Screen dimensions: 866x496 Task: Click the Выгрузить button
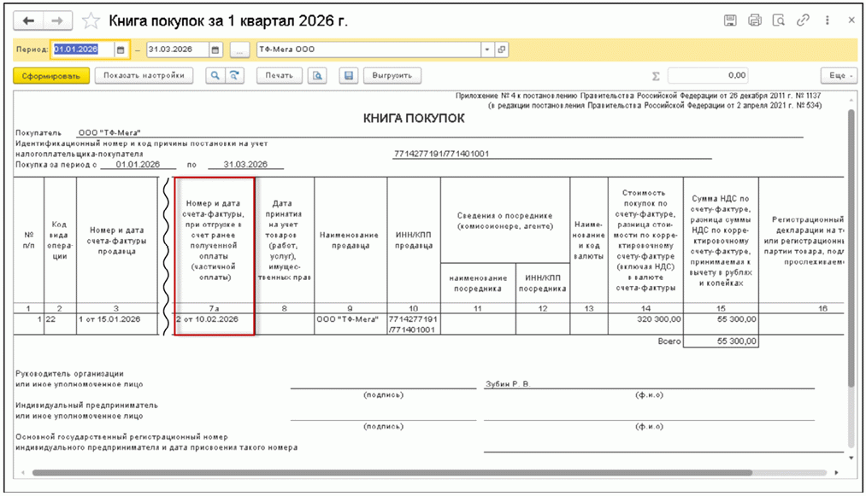pos(392,75)
